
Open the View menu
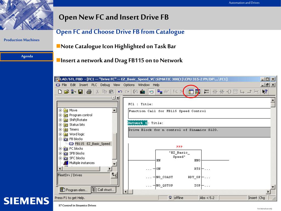point(117,85)
